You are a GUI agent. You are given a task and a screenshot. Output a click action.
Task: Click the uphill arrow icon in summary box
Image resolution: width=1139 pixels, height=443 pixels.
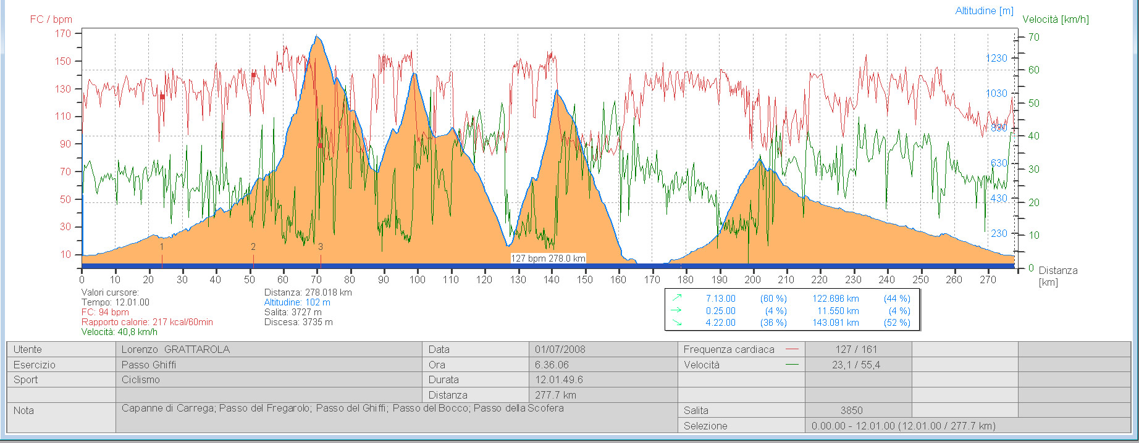[676, 298]
